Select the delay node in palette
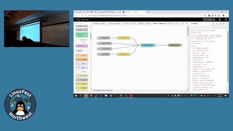The height and width of the screenshot is (131, 233). click(x=82, y=64)
